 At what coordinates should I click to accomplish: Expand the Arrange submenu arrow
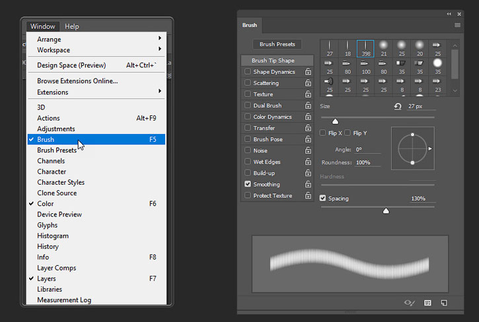click(x=160, y=38)
